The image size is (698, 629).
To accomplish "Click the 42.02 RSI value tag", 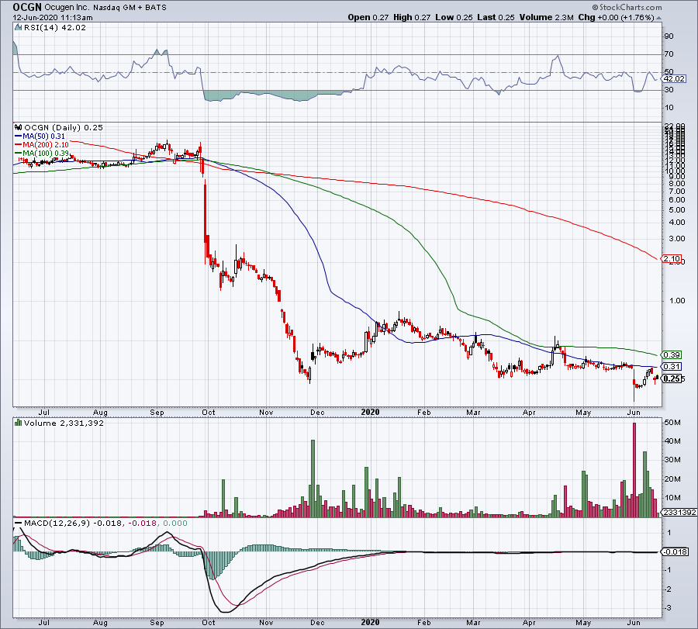I will point(672,78).
